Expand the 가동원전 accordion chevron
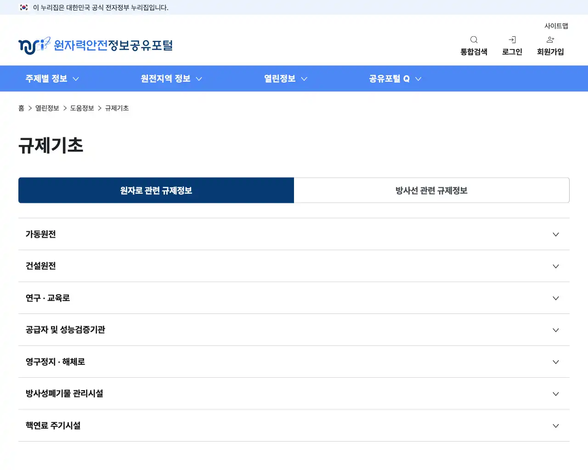Viewport: 588px width, 470px height. 556,234
